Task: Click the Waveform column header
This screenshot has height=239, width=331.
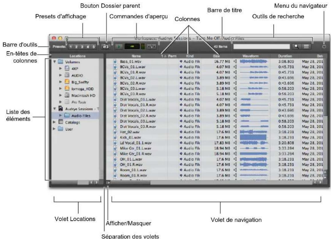Action: click(x=250, y=56)
